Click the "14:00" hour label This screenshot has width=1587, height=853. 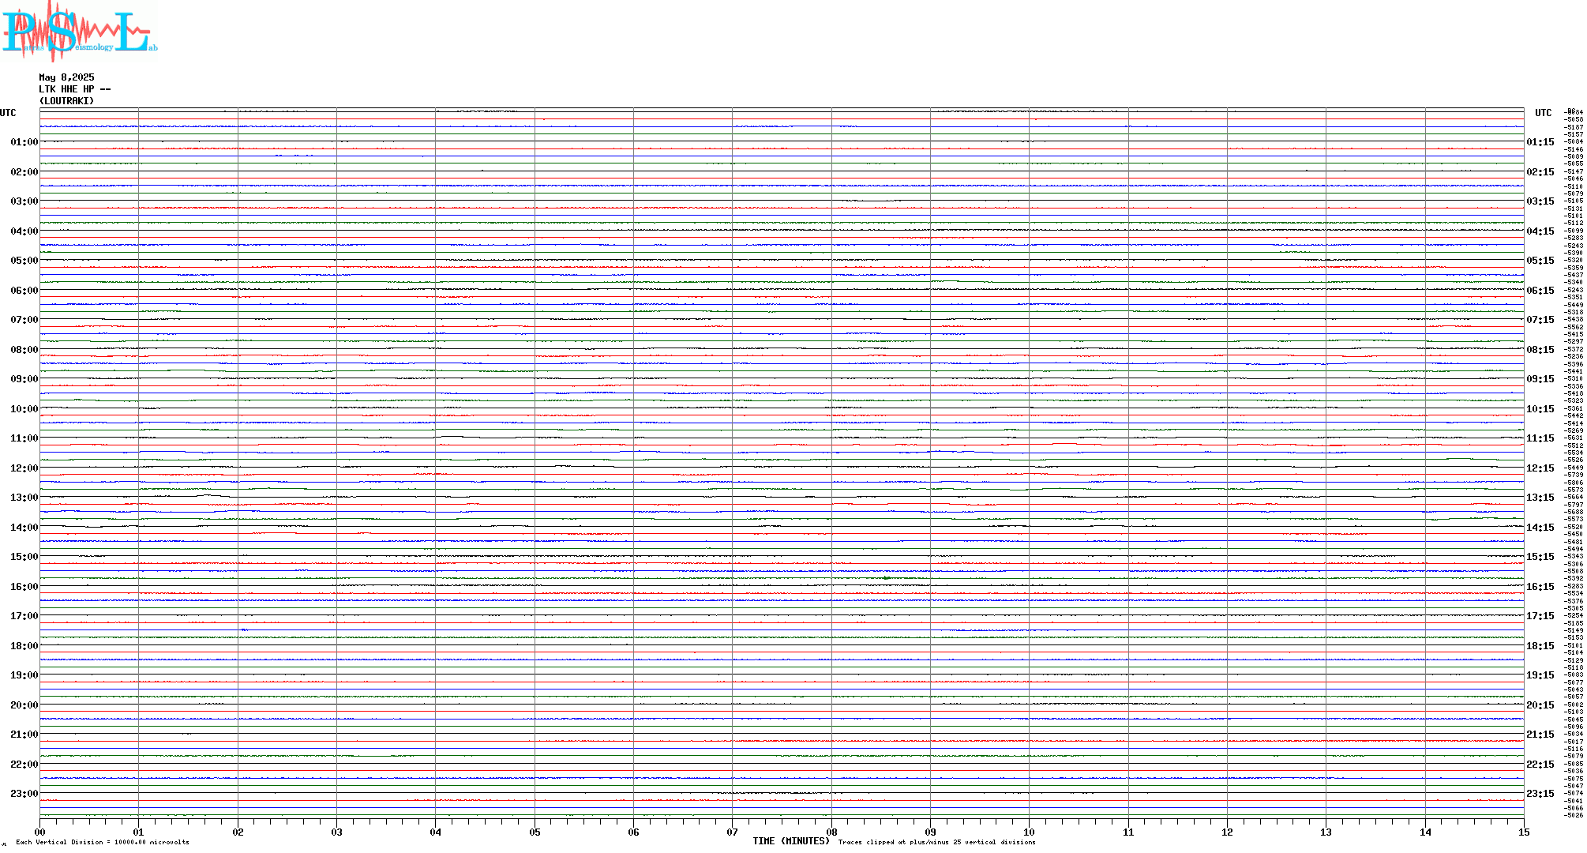[x=24, y=528]
